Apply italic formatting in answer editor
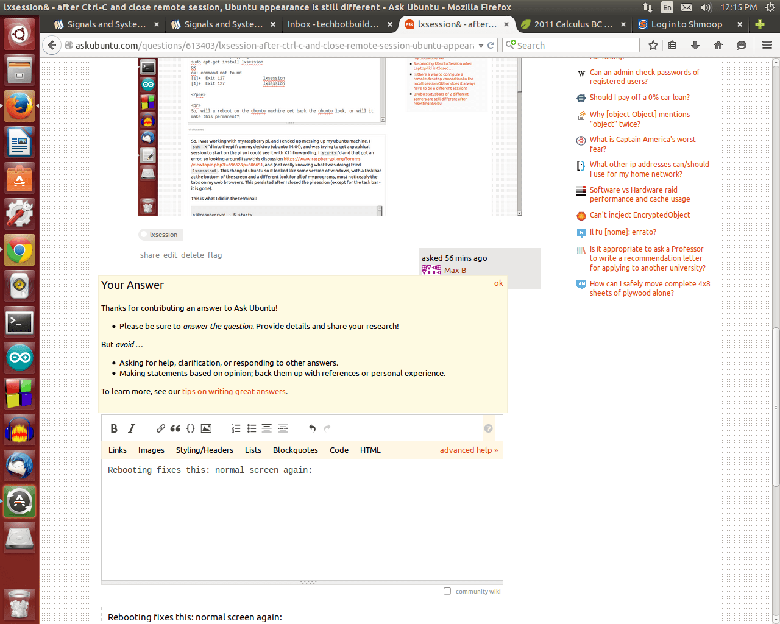Viewport: 780px width, 624px height. [132, 428]
